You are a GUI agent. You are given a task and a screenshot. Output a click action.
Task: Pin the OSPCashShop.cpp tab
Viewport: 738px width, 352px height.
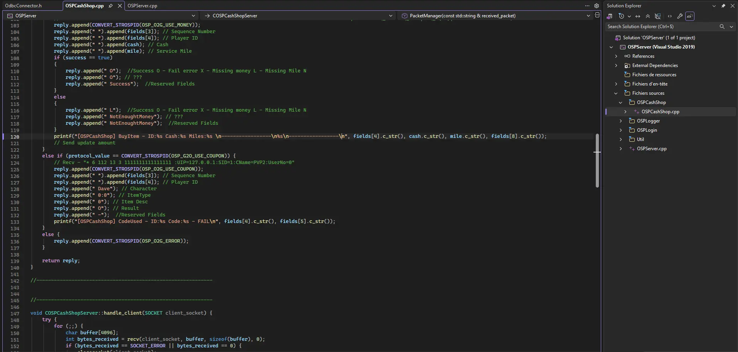(x=111, y=6)
